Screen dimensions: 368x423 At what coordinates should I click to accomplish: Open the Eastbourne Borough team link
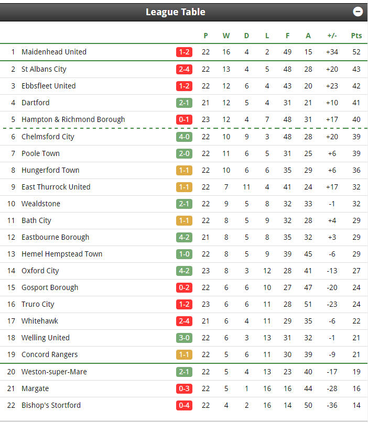point(56,237)
